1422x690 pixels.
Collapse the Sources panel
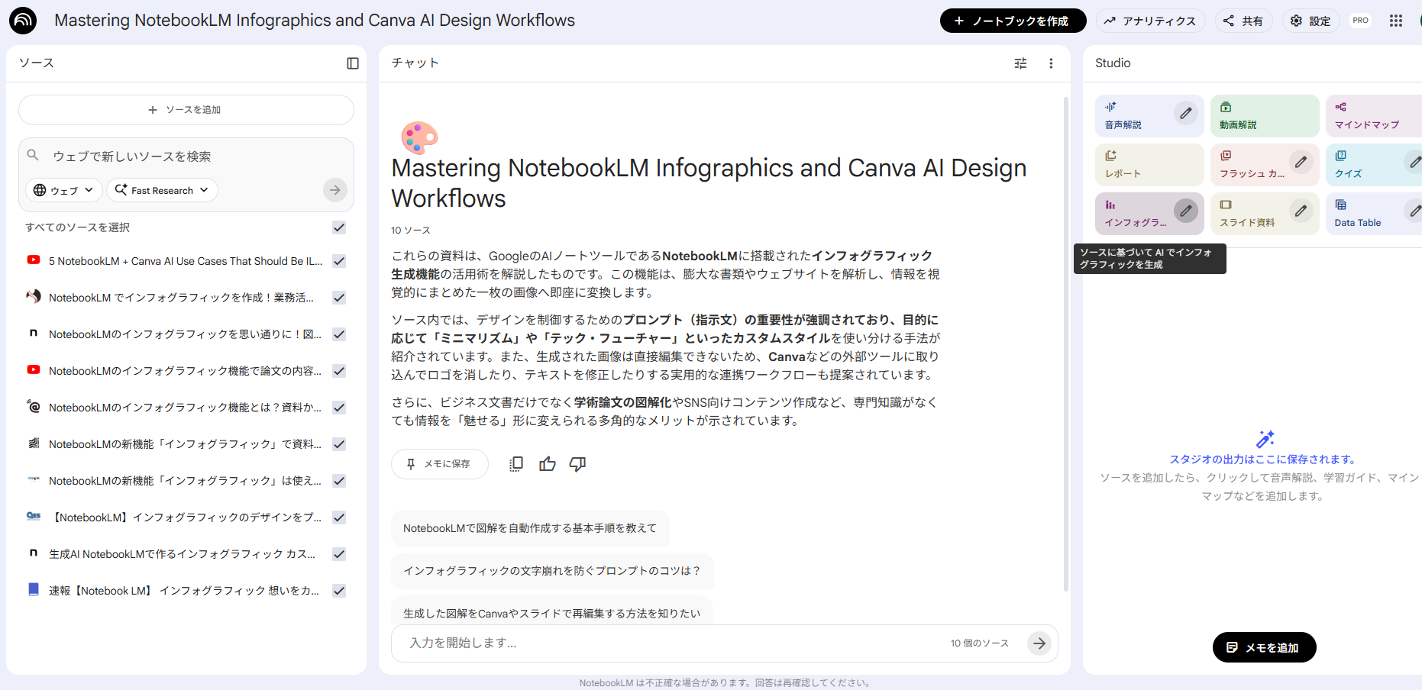tap(352, 63)
